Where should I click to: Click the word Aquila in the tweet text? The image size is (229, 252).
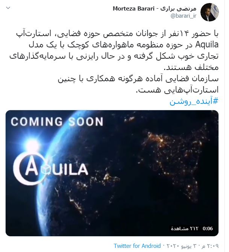point(207,45)
